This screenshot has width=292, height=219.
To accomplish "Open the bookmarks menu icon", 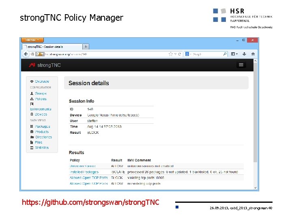I will (234, 54).
